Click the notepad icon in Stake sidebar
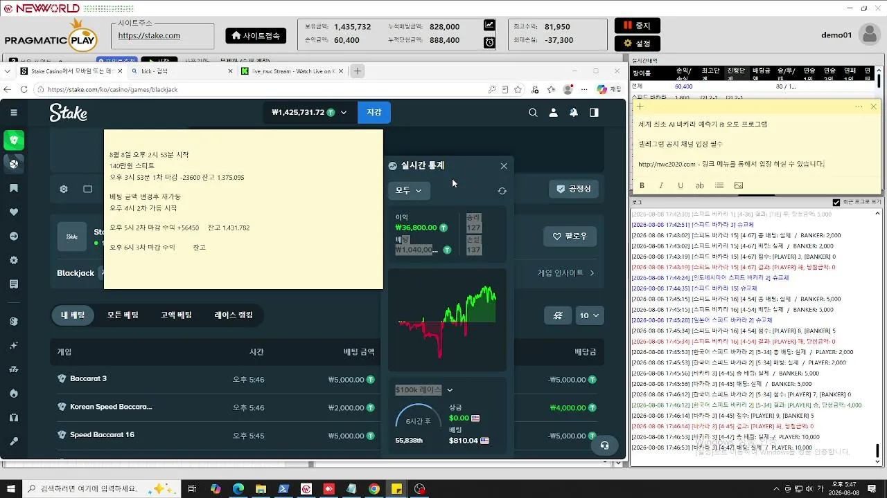 (14, 284)
